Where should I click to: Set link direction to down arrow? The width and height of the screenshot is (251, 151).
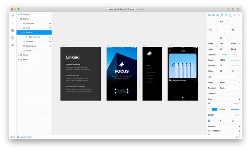pyautogui.click(x=237, y=93)
